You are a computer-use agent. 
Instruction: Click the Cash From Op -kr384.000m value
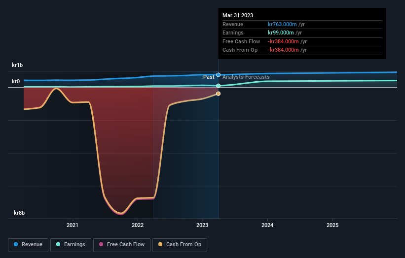pos(283,50)
